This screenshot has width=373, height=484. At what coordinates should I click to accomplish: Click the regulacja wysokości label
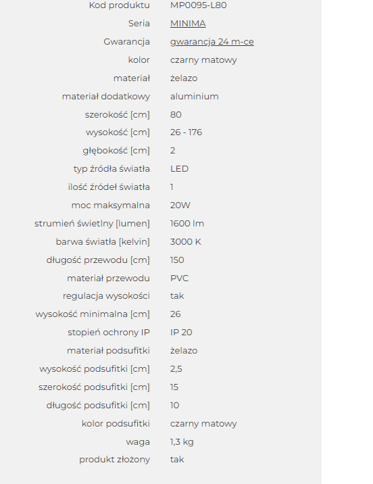pyautogui.click(x=107, y=296)
